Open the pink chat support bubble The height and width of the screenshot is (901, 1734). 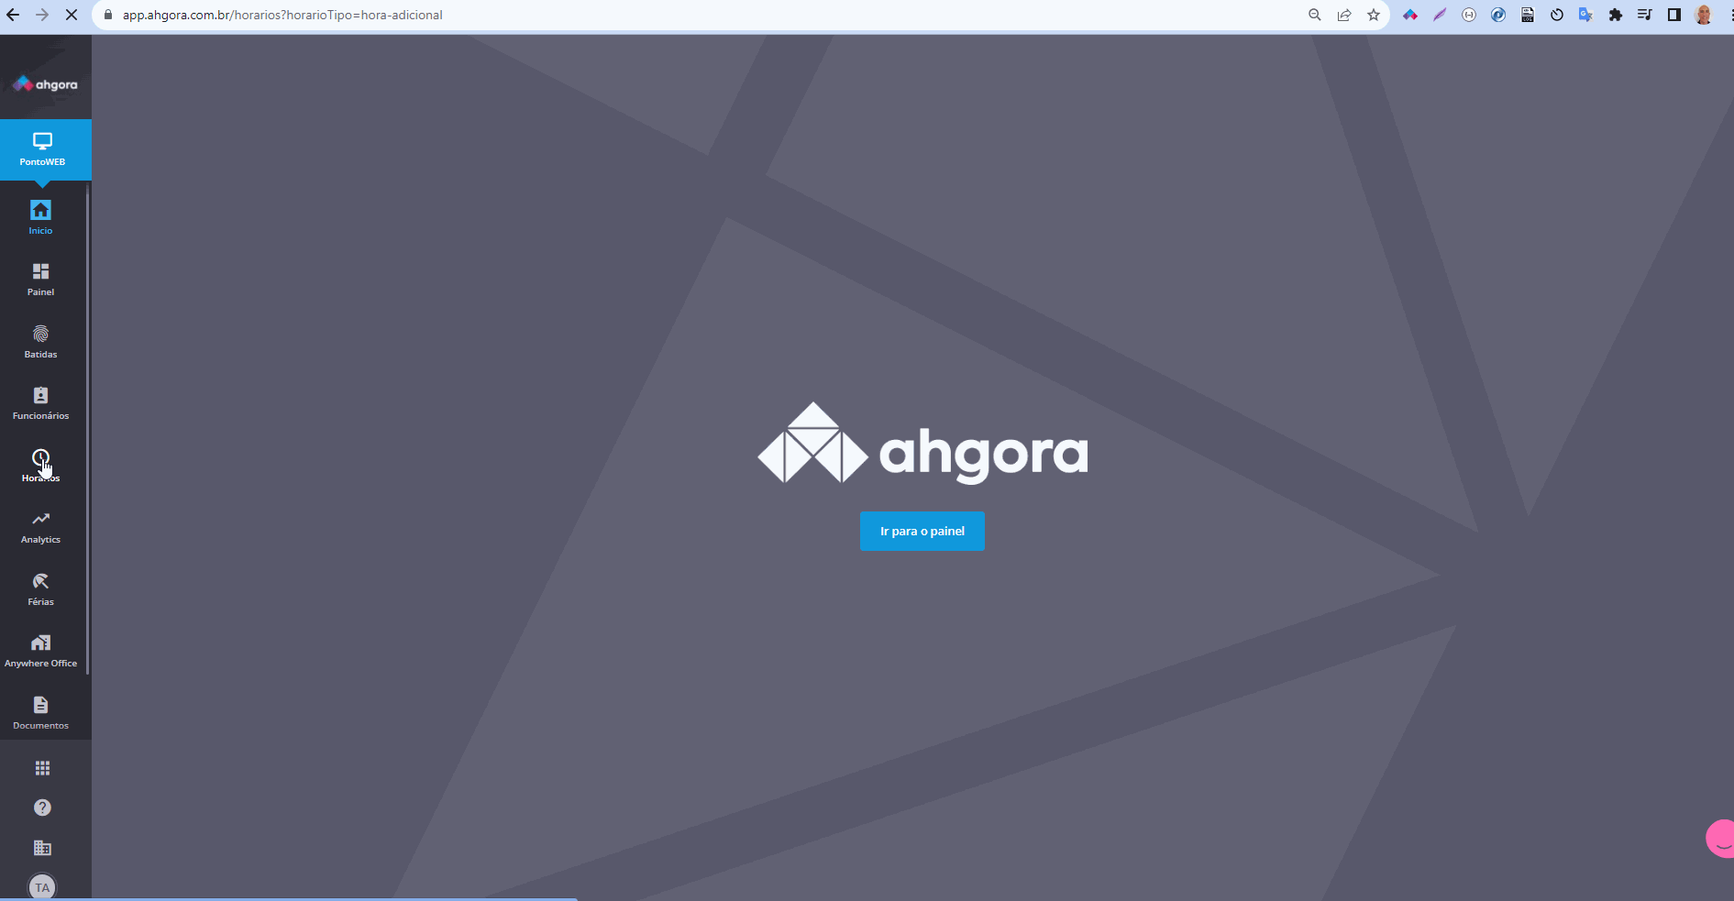(x=1720, y=838)
